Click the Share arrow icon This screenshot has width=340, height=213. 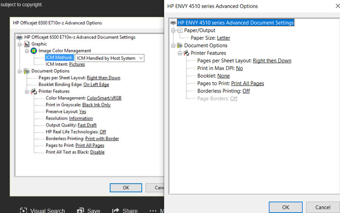coord(116,210)
